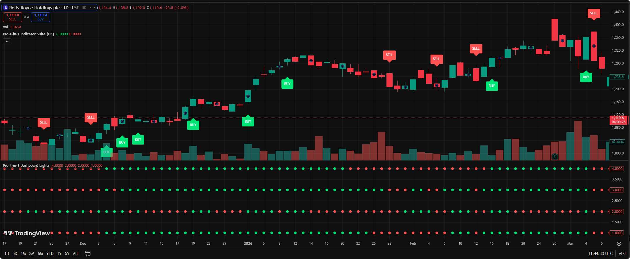Open chart settings gear icon

(619, 244)
